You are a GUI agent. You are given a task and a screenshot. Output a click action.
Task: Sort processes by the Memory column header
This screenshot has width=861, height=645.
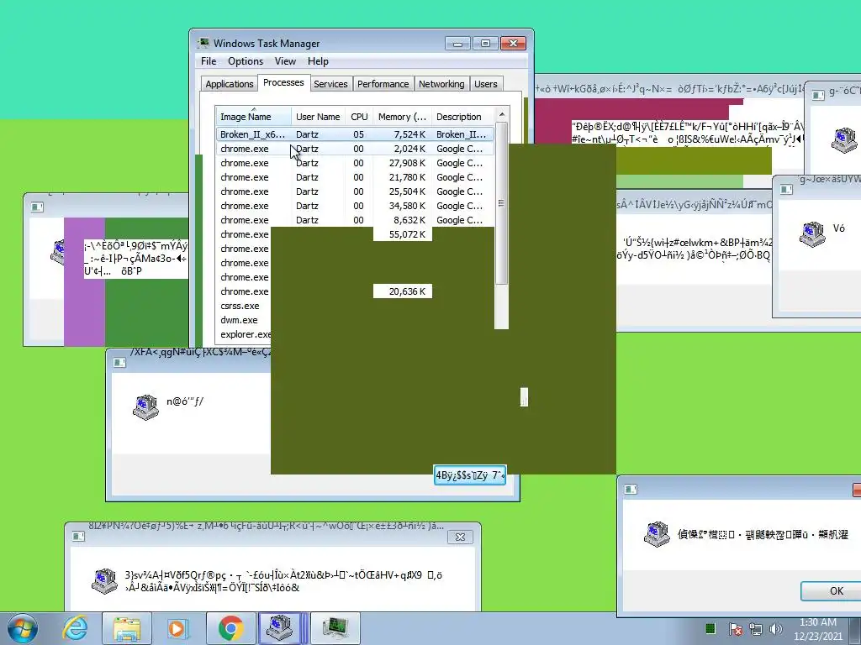pos(402,117)
